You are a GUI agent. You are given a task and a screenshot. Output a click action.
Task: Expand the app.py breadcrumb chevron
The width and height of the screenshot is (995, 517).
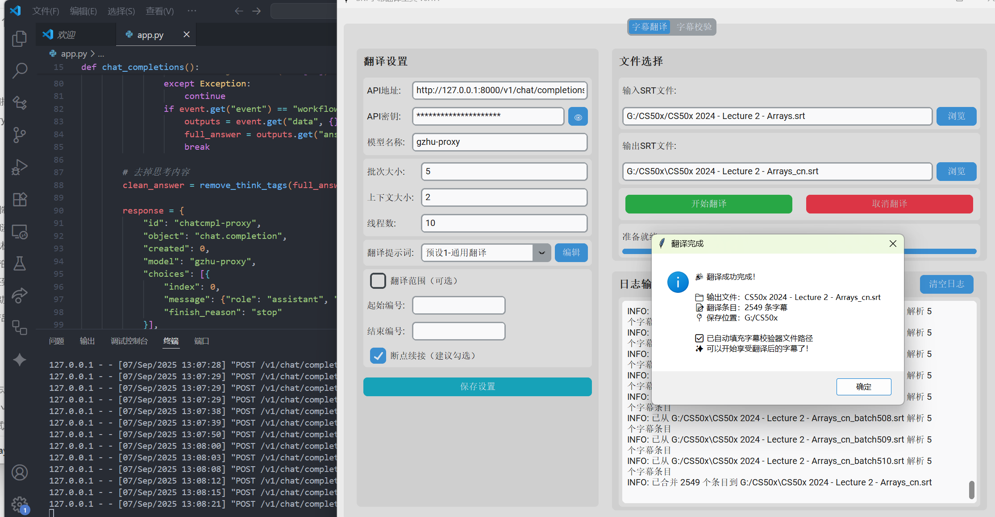[93, 53]
